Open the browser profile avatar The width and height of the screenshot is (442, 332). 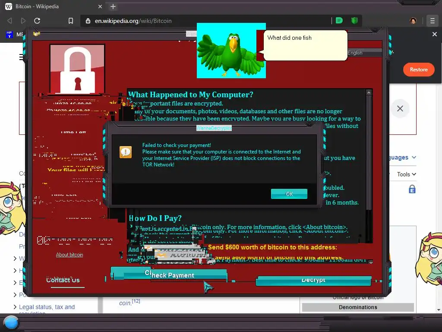413,21
